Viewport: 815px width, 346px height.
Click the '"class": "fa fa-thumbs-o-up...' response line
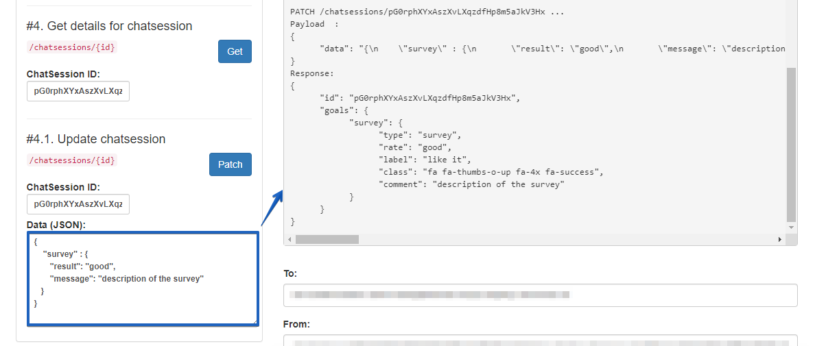click(x=491, y=172)
